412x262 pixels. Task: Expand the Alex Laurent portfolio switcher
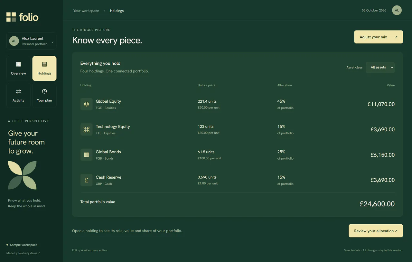[31, 41]
